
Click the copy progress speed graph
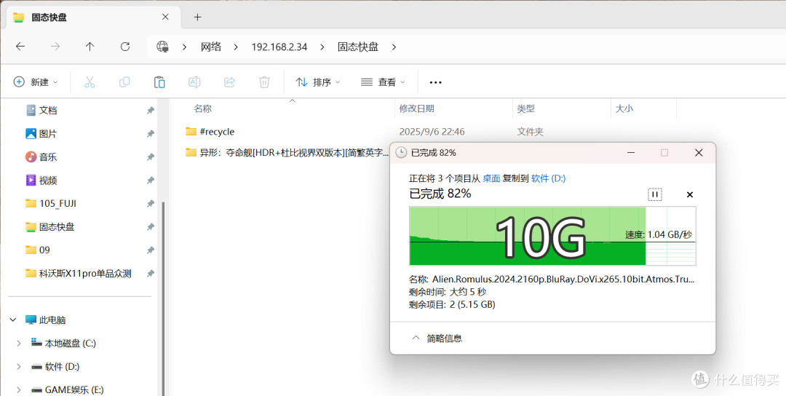[552, 236]
